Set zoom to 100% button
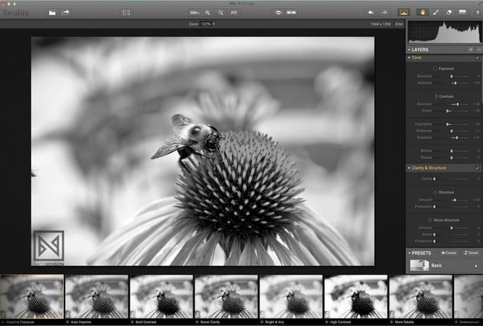 click(x=194, y=12)
